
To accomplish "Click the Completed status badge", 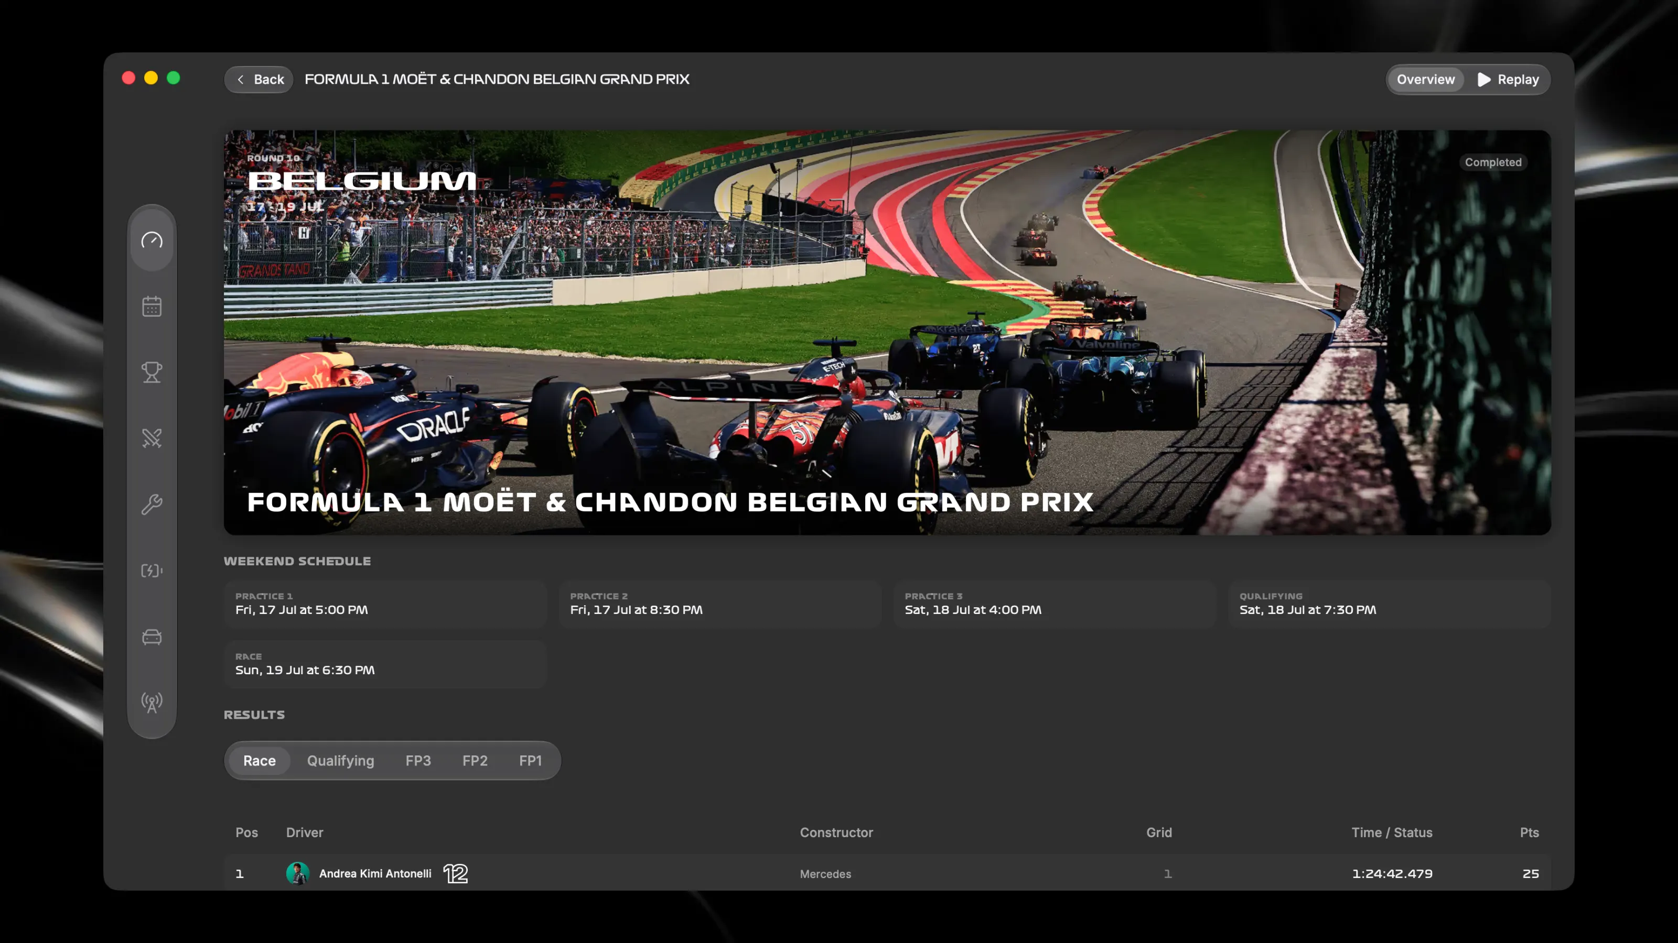I will click(1493, 162).
